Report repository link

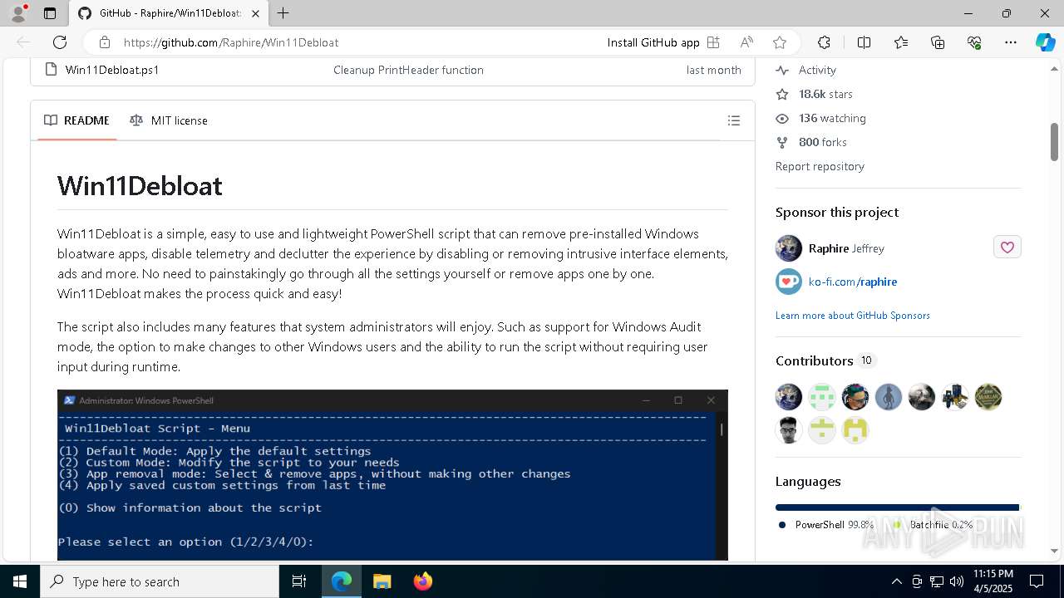820,166
